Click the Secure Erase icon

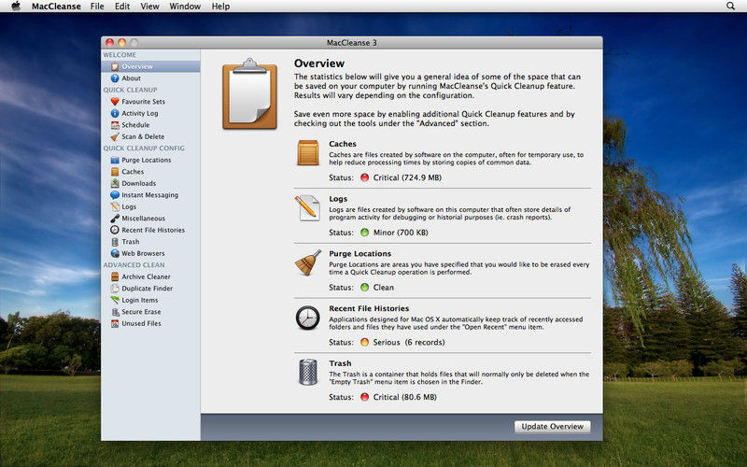coord(115,312)
